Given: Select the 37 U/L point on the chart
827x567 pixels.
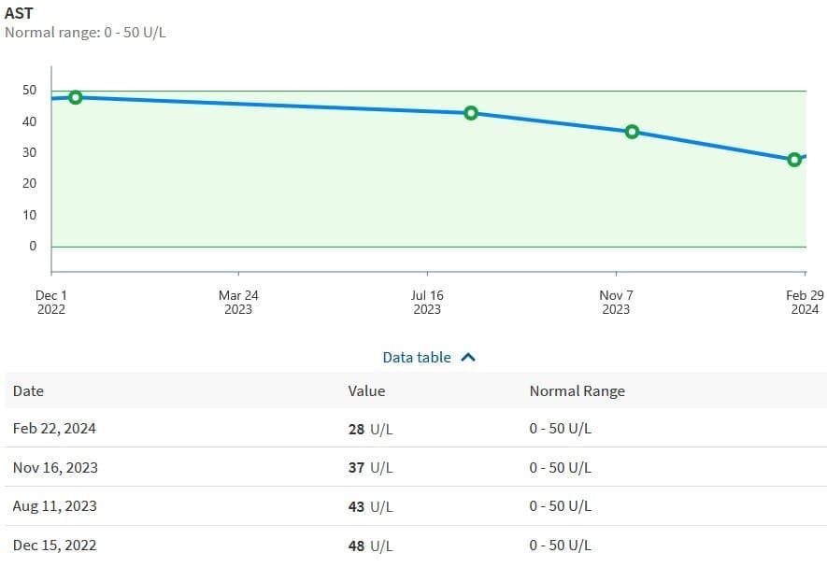Looking at the screenshot, I should (632, 132).
